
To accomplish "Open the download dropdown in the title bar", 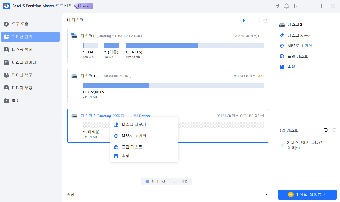I will point(296,6).
